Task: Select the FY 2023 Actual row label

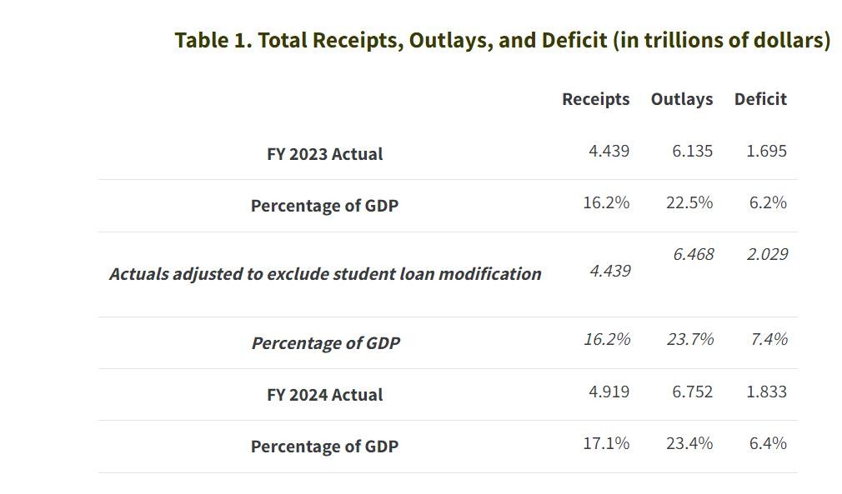Action: coord(324,154)
